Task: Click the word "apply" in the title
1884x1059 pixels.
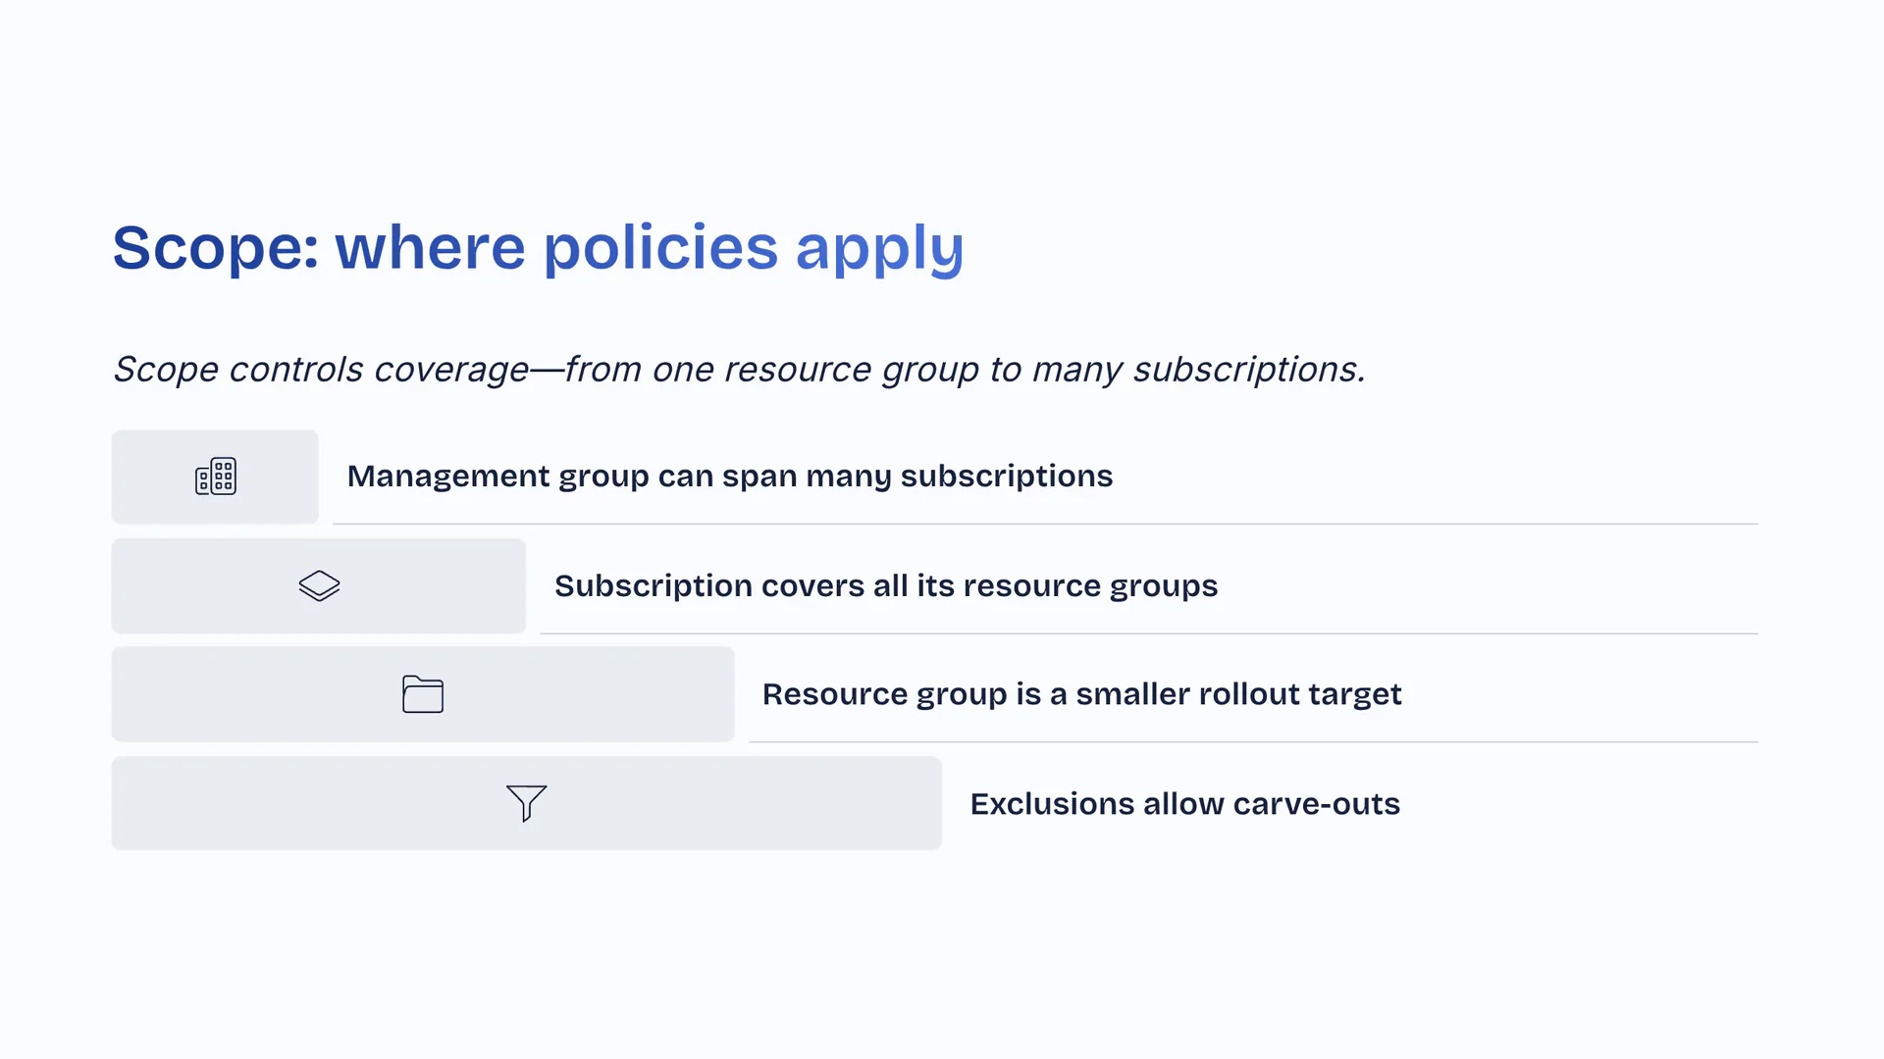Action: [879, 249]
